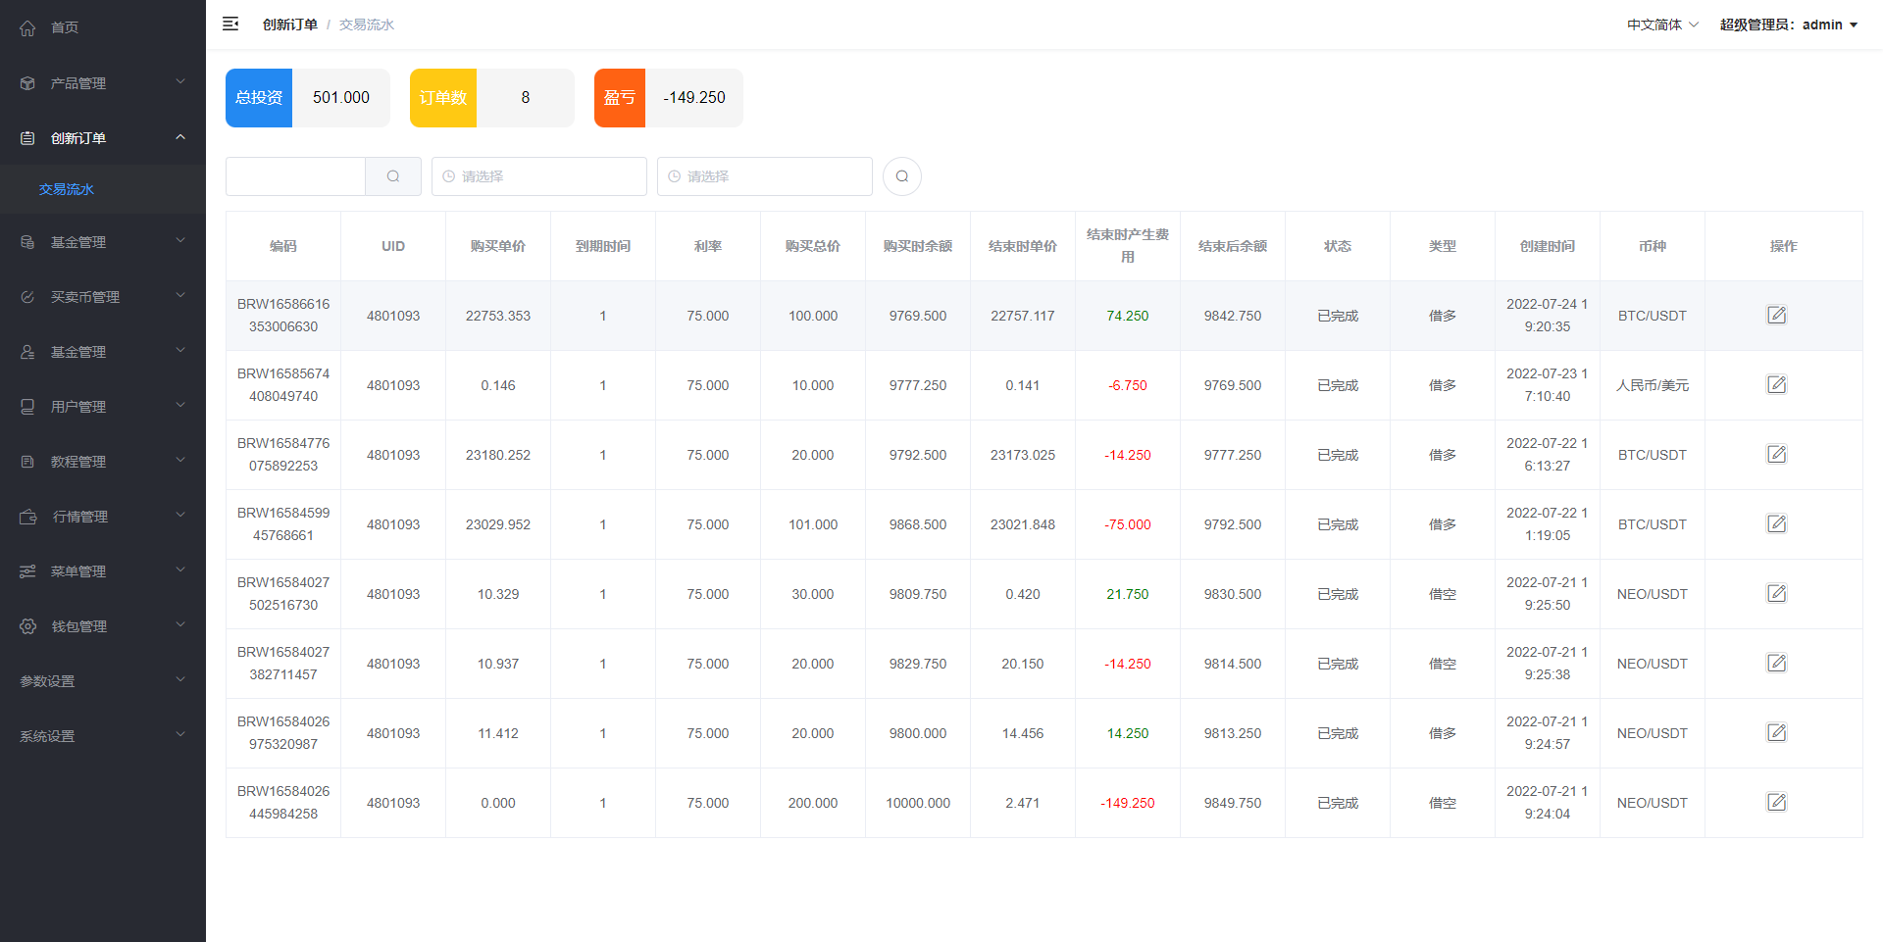
Task: Open edit icon for the 人民币/美元 order
Action: 1776,385
